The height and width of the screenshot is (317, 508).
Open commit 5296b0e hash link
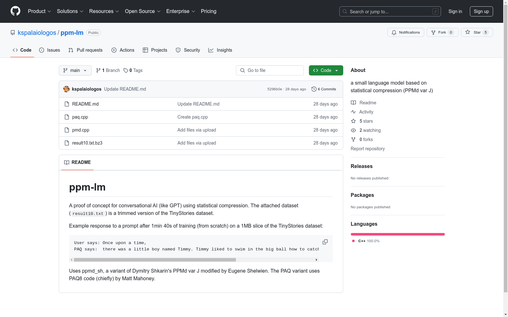[x=275, y=89]
